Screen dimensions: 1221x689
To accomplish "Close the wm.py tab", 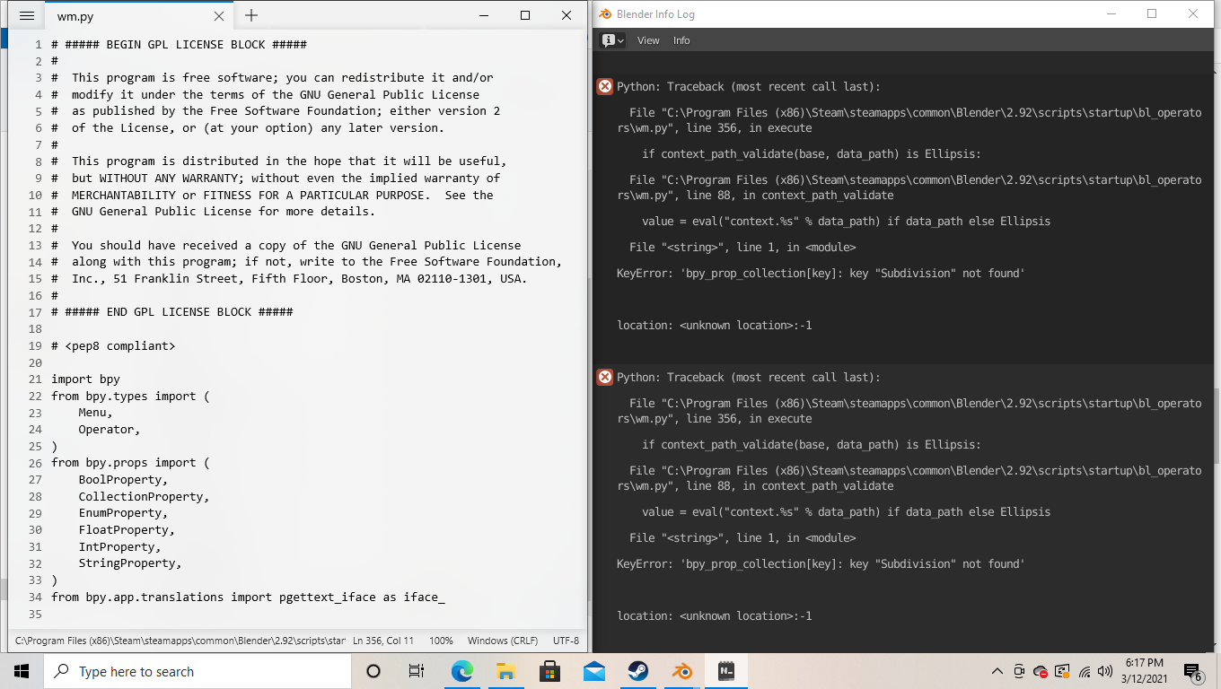I will coord(219,16).
